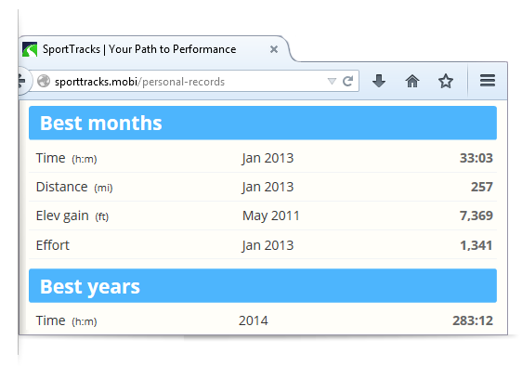Bookmark this page with star icon

(446, 81)
